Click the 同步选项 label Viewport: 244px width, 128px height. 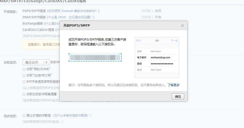pyautogui.click(x=10, y=116)
